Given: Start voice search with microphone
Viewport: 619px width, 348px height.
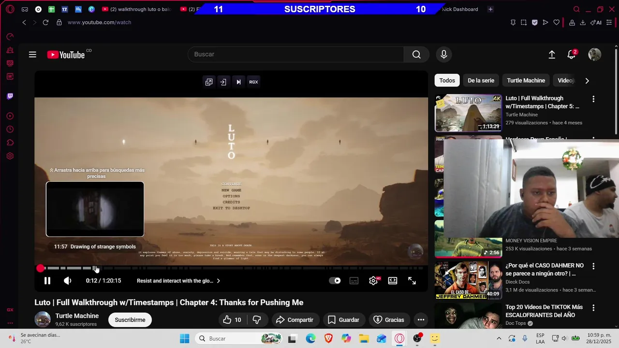Looking at the screenshot, I should [x=444, y=55].
